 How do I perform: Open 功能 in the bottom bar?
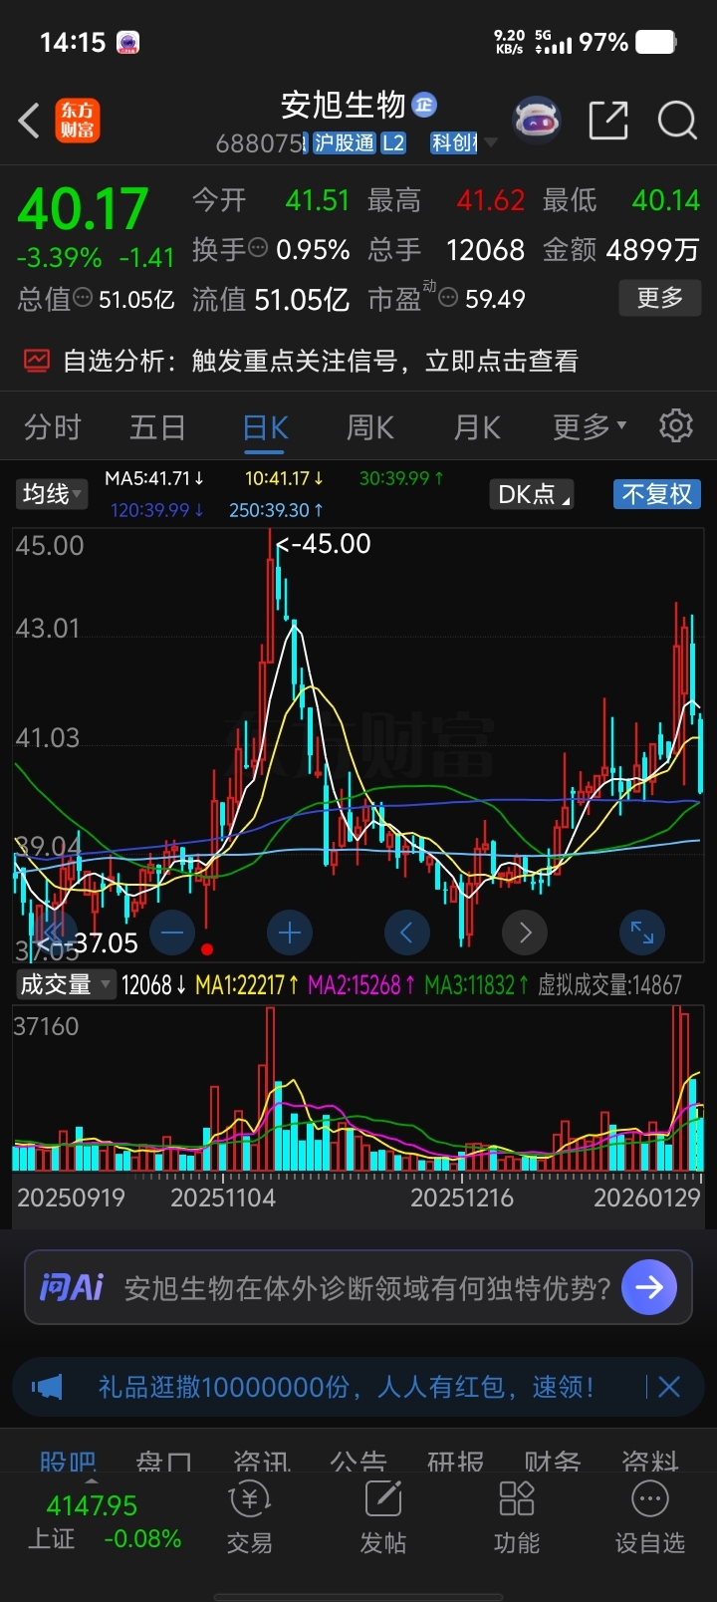click(x=517, y=1518)
